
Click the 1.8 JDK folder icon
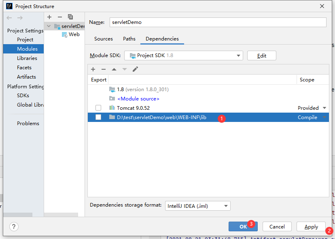tap(112, 89)
